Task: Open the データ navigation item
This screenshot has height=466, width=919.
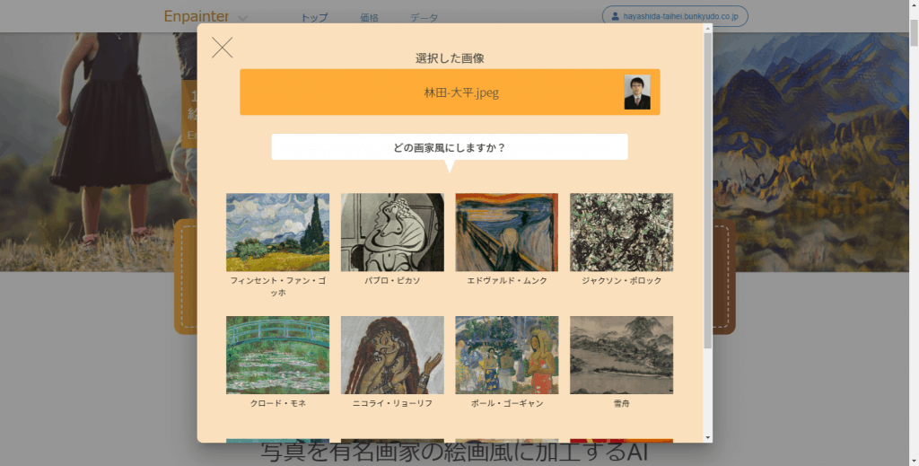Action: pos(424,18)
